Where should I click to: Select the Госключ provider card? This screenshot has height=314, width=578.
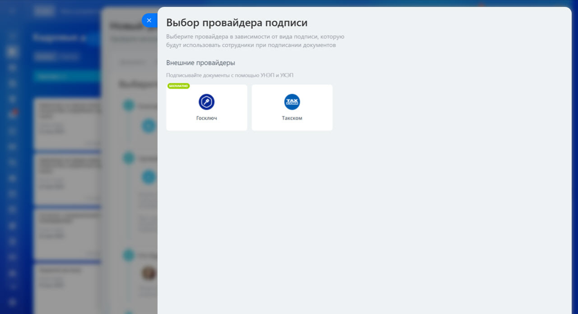pos(207,108)
